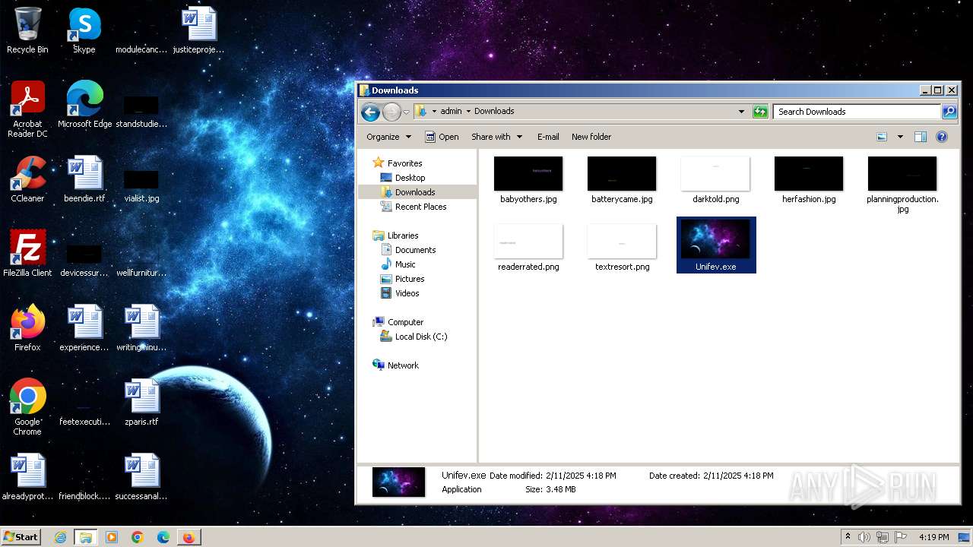The height and width of the screenshot is (547, 973).
Task: Open Chrome from the taskbar
Action: (138, 537)
